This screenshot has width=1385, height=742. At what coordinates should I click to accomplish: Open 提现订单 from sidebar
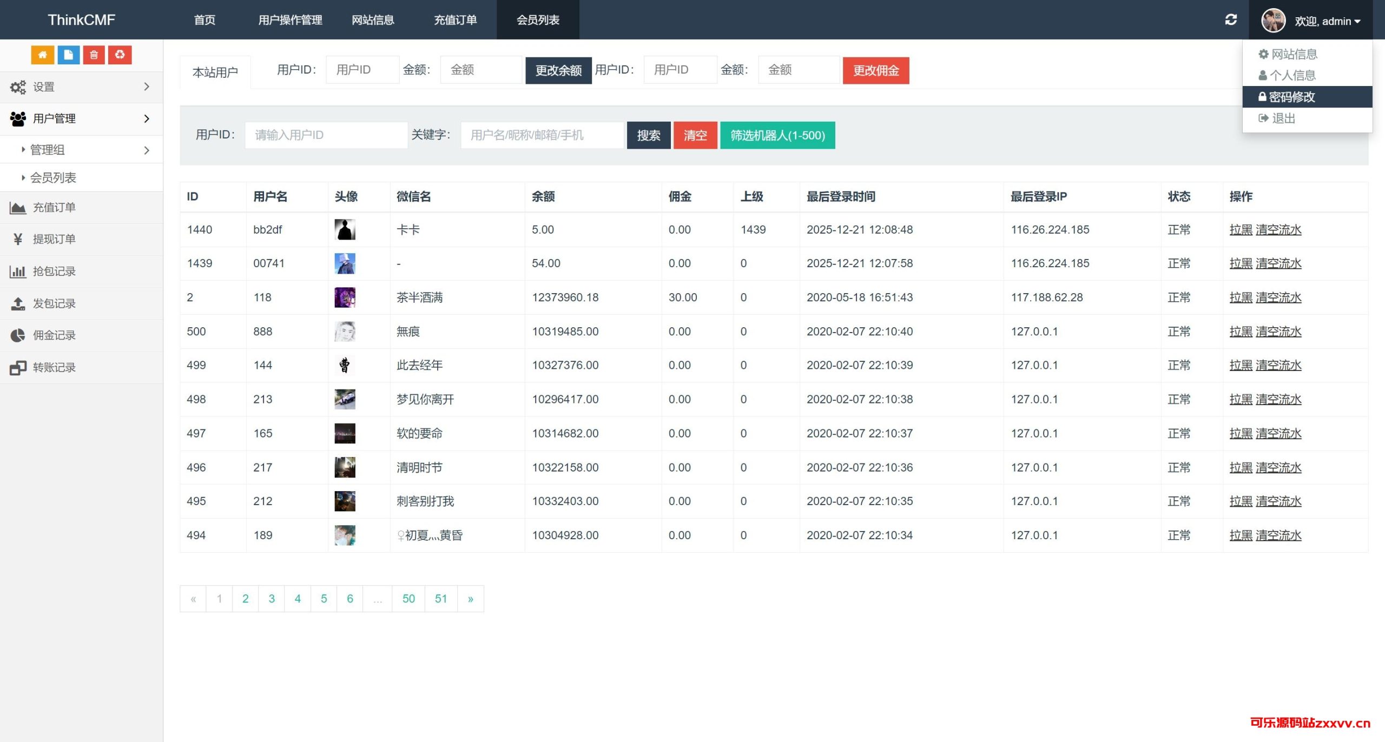click(x=54, y=239)
